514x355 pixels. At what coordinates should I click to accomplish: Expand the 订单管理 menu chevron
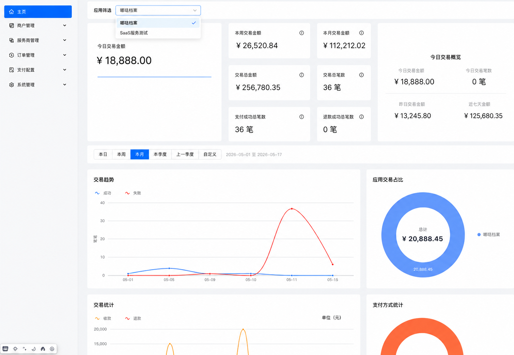tap(65, 55)
